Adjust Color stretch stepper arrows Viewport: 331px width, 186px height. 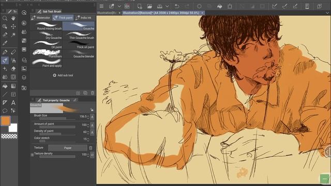pos(88,139)
